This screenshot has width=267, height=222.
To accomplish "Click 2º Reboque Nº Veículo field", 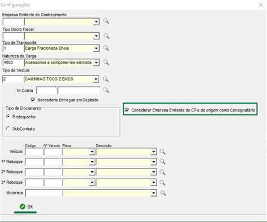I will (53, 172).
